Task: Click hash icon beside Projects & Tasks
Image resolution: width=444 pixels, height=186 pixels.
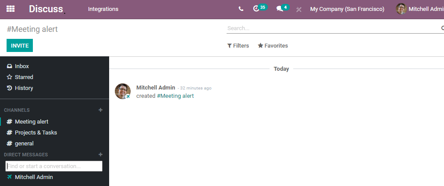Action: (x=9, y=133)
